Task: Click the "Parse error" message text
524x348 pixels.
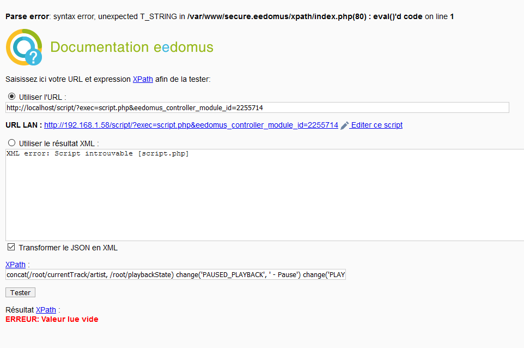Action: click(x=229, y=16)
